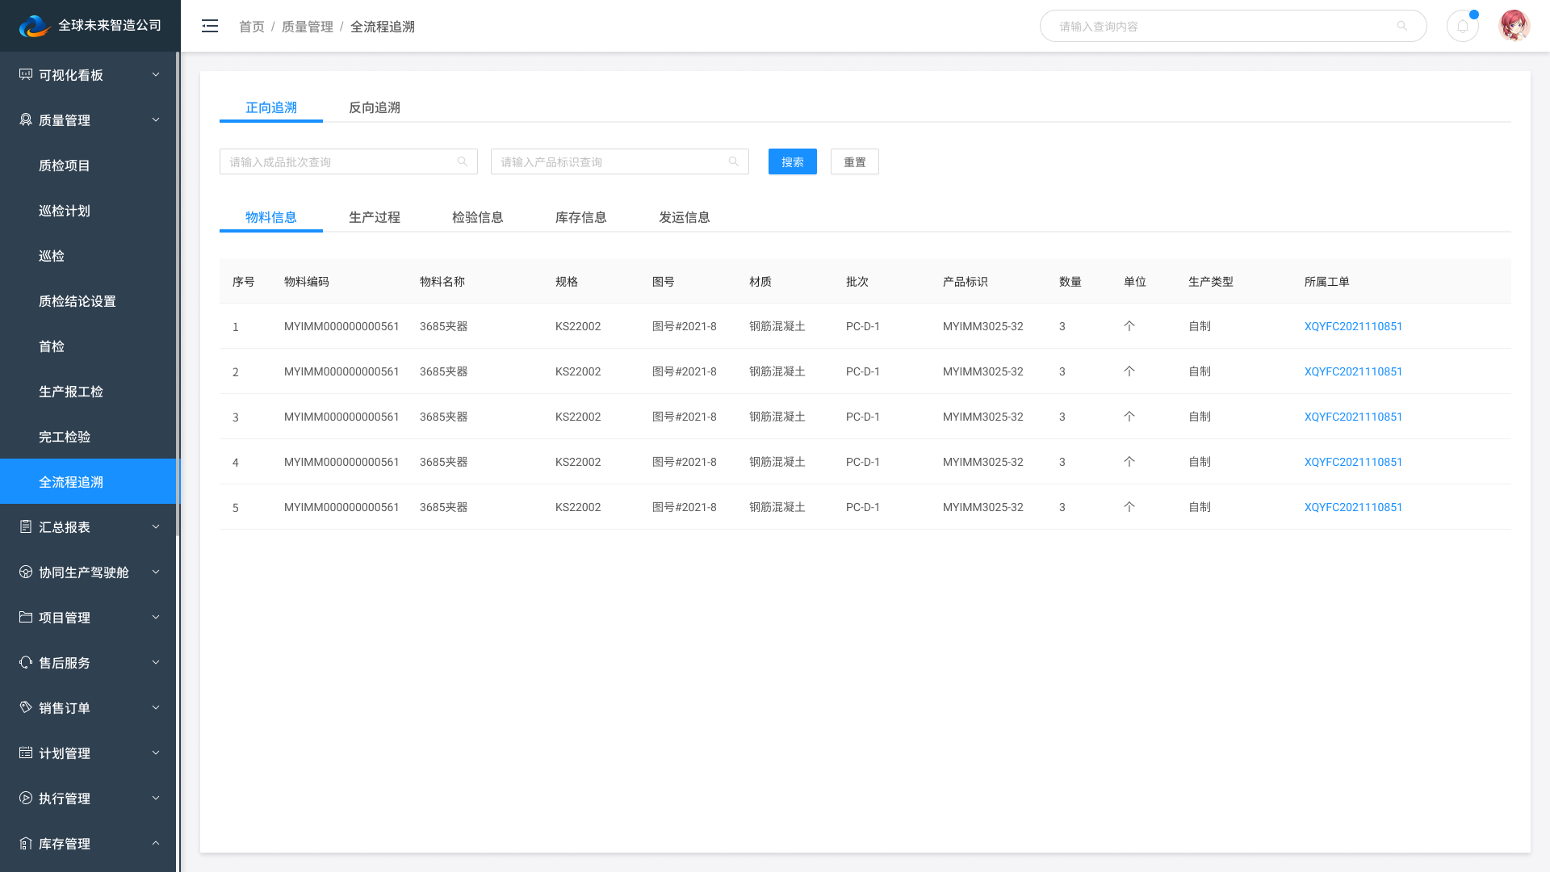
Task: Switch to the 反向追溯 tab
Action: pyautogui.click(x=374, y=107)
